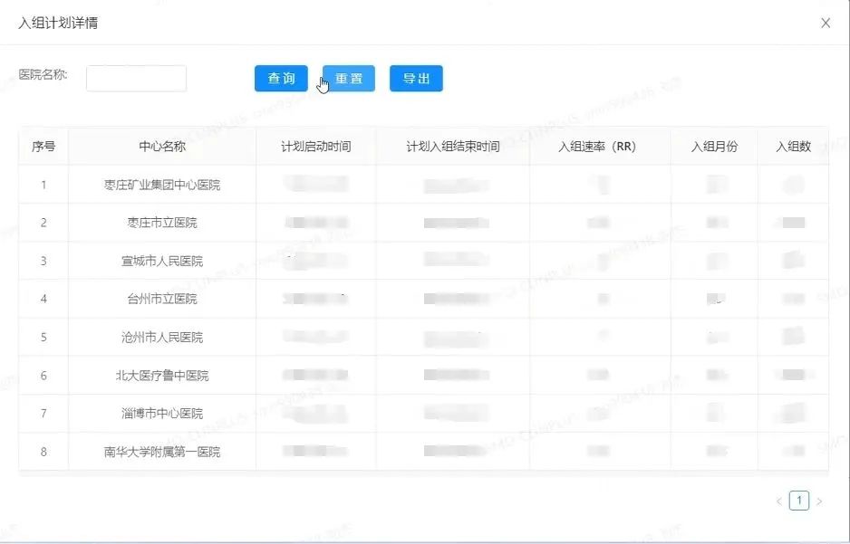Click the 导出 button
The height and width of the screenshot is (544, 850).
pyautogui.click(x=416, y=79)
